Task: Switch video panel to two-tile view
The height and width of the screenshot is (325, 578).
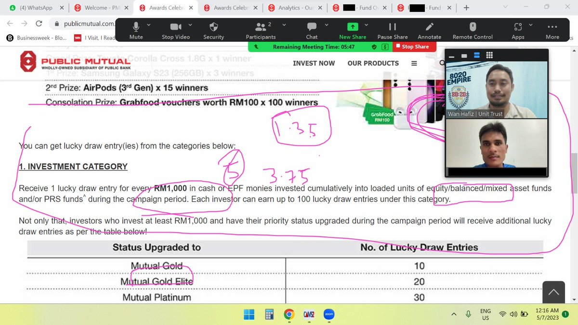Action: pos(477,55)
